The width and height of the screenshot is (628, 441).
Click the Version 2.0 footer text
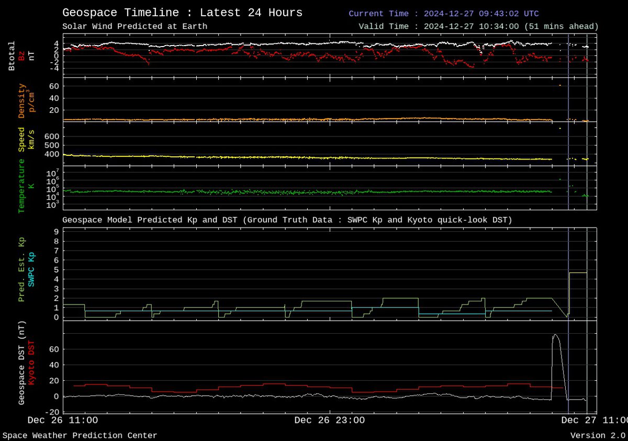[597, 435]
